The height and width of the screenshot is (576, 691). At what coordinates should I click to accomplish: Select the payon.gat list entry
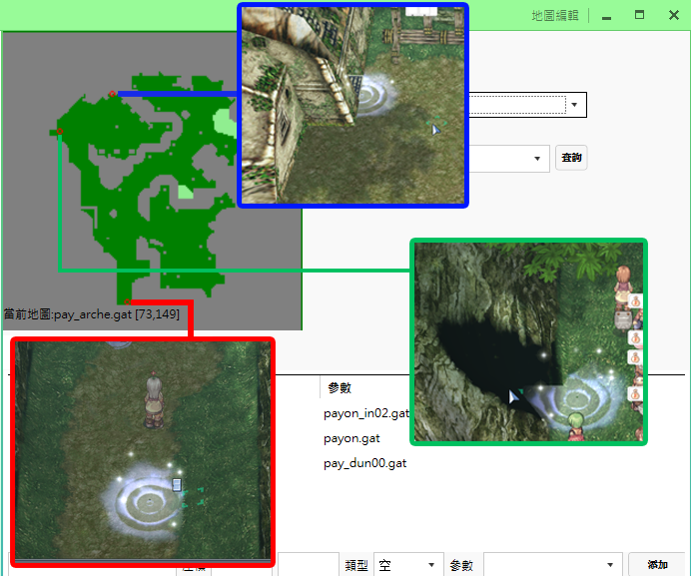(351, 438)
